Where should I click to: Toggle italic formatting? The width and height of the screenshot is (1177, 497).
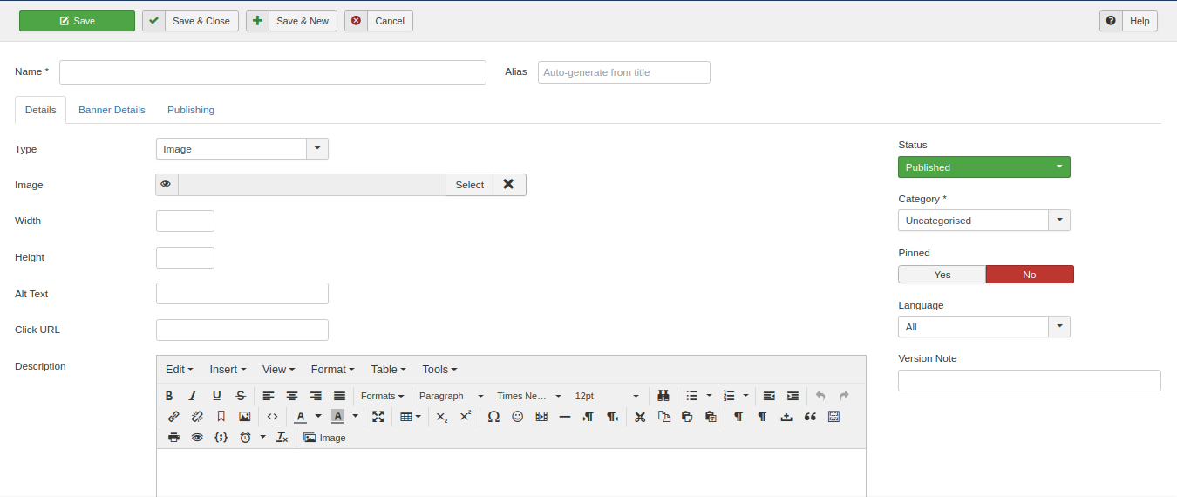coord(193,396)
